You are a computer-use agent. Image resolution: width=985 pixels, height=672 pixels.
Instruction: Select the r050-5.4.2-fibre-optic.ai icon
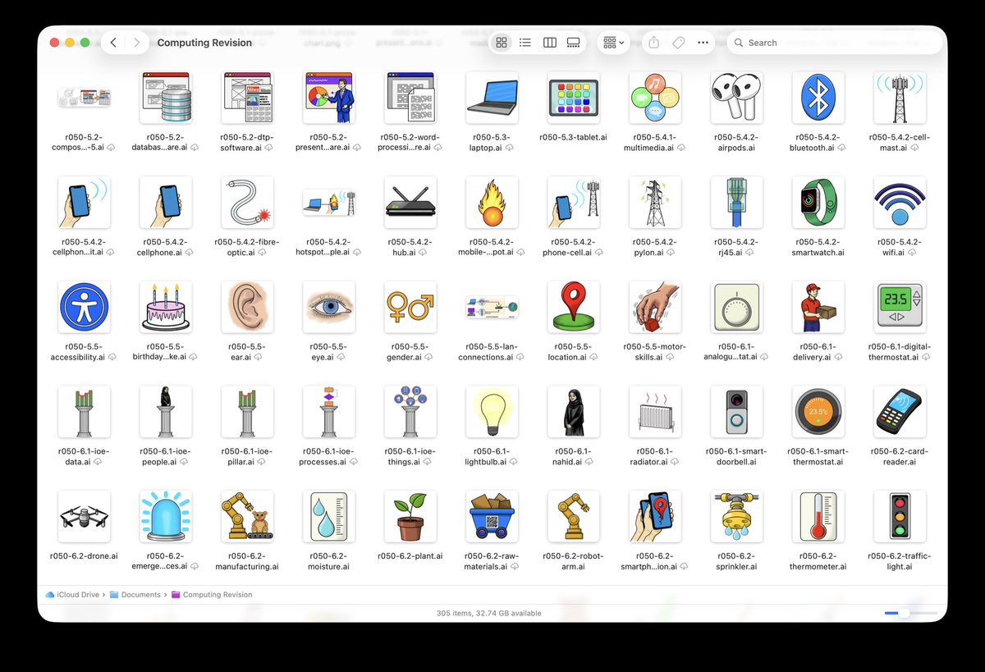coord(248,203)
